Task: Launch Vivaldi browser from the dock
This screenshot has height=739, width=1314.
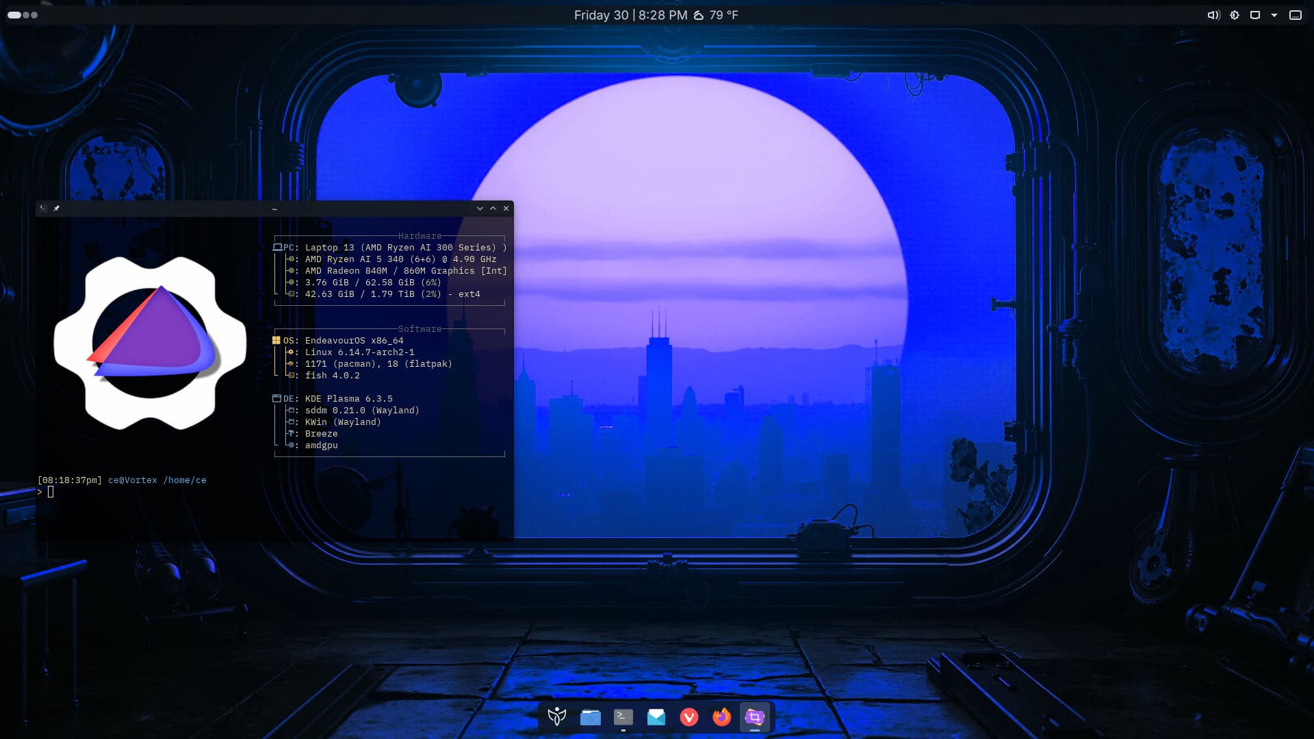Action: [688, 716]
